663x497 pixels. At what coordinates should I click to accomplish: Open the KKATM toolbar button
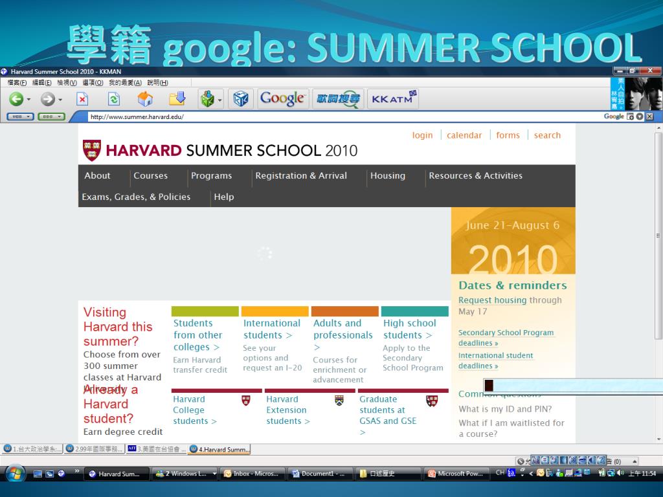[x=393, y=99]
